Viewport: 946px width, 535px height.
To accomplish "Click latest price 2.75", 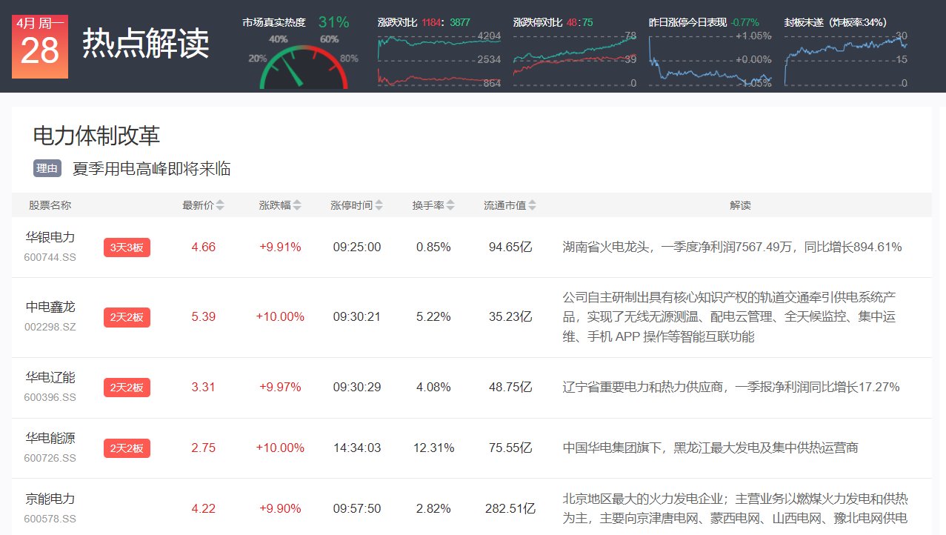I will coord(204,448).
